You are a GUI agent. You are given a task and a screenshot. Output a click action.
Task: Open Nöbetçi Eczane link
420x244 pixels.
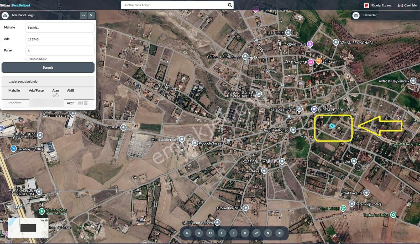(378, 5)
